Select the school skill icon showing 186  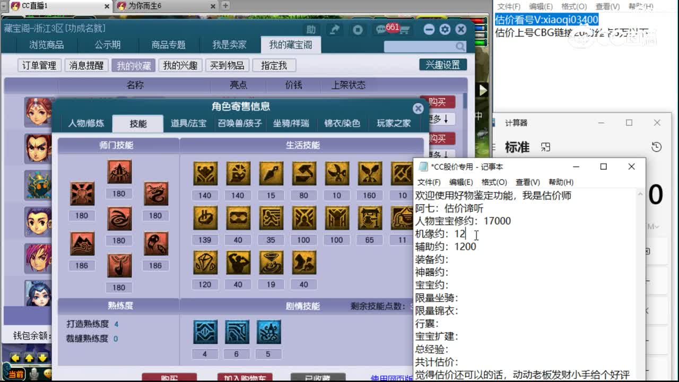click(x=82, y=243)
